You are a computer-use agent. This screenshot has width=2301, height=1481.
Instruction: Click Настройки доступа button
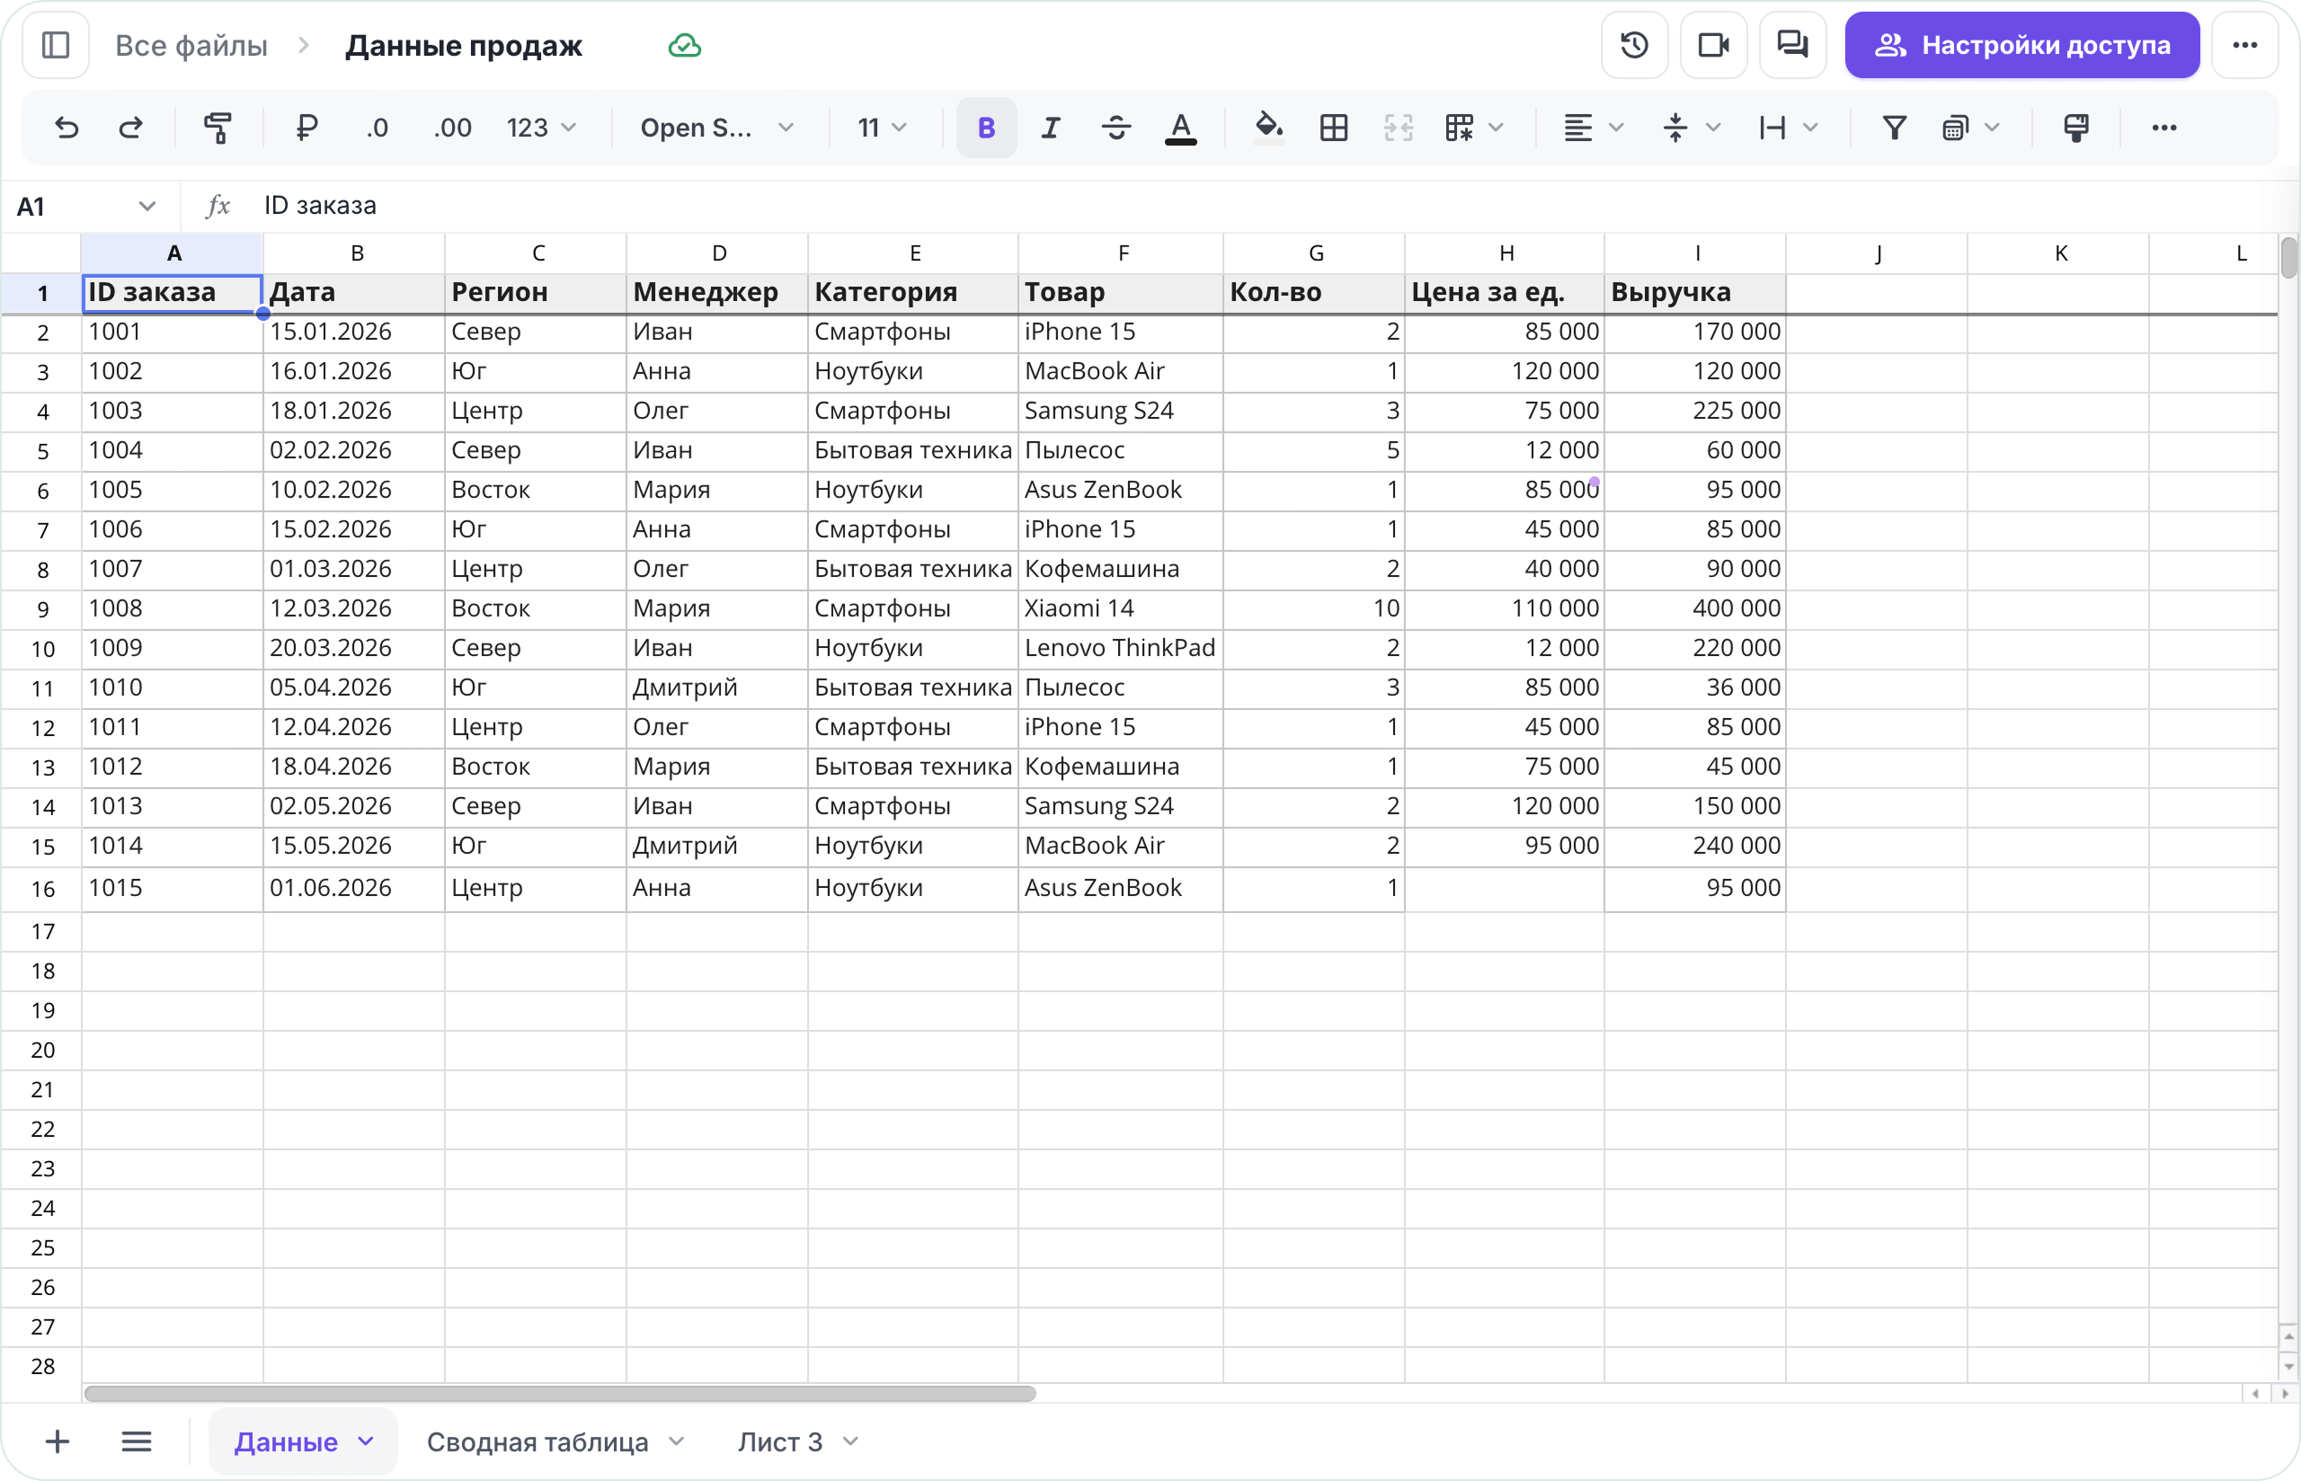click(2021, 45)
